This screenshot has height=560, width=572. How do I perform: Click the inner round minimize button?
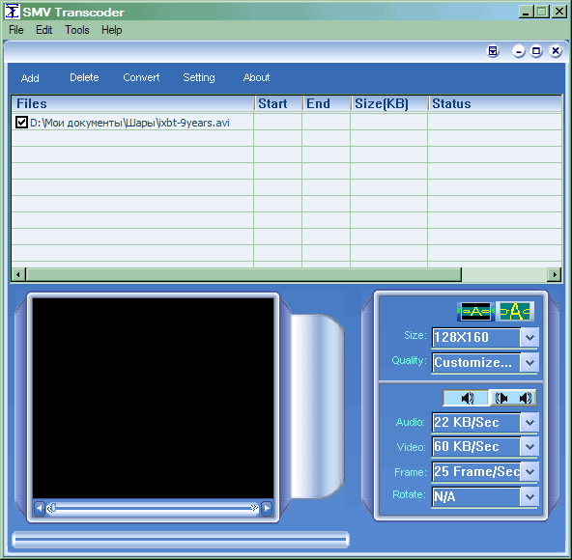pos(518,51)
